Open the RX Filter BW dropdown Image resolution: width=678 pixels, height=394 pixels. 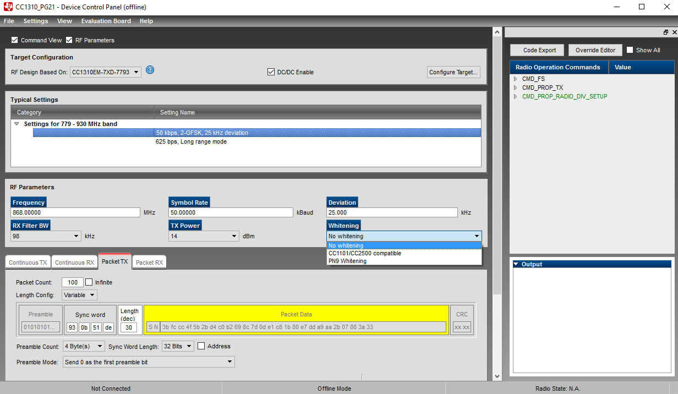click(x=46, y=236)
